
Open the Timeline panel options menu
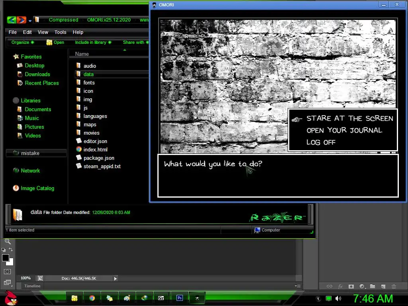298,286
